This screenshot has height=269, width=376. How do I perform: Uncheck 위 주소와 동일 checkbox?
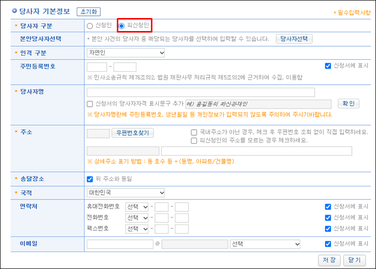90,179
